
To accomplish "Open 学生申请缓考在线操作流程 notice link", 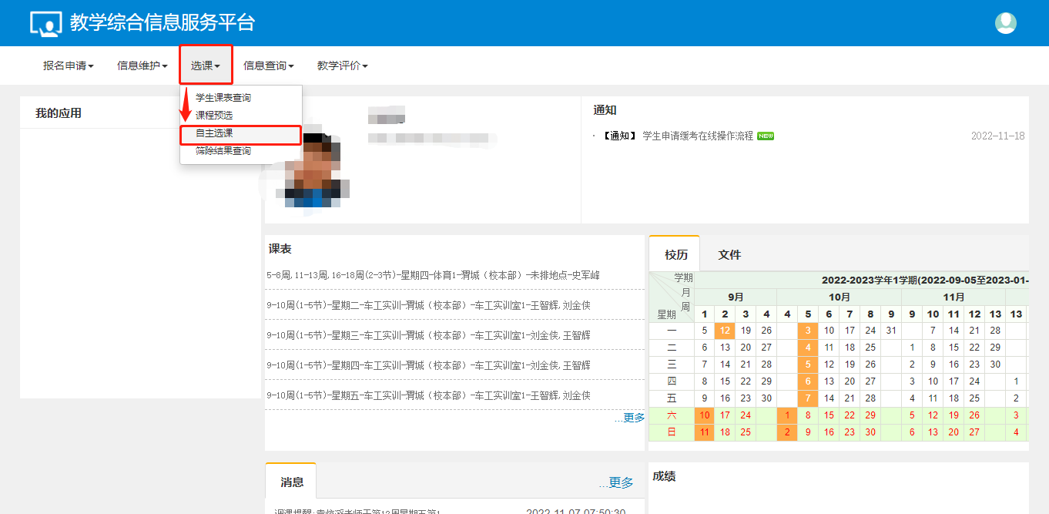I will [697, 136].
